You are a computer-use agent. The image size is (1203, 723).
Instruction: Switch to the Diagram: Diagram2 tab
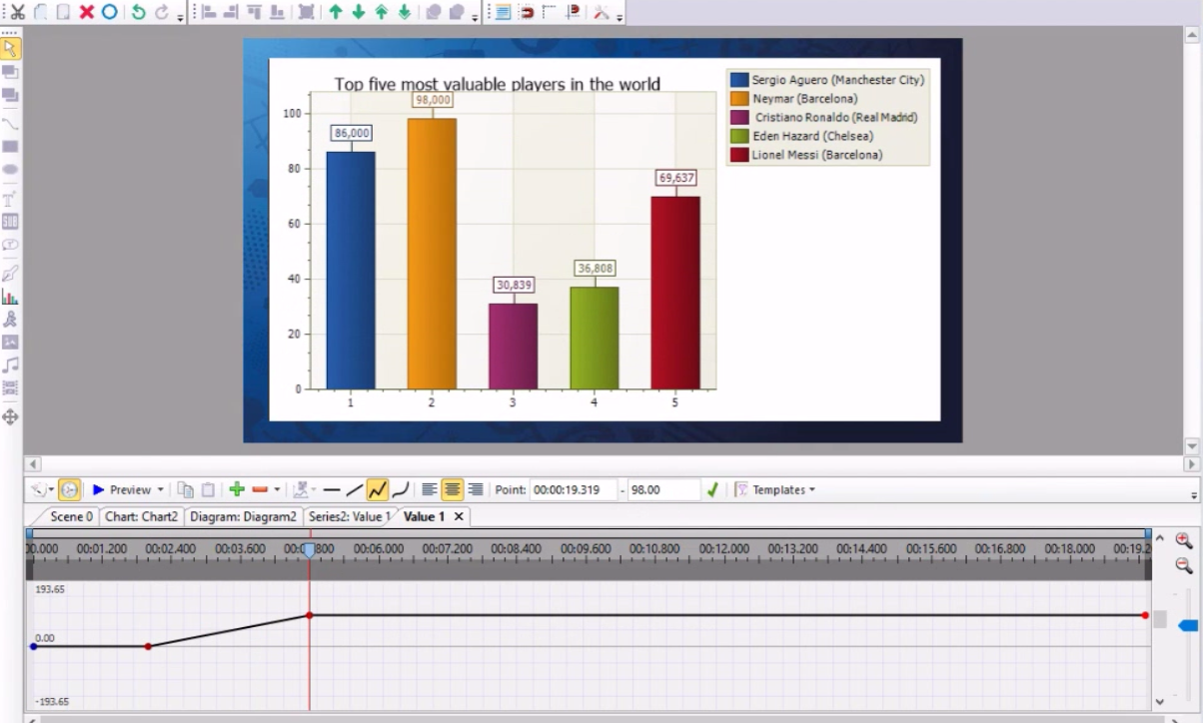[243, 516]
